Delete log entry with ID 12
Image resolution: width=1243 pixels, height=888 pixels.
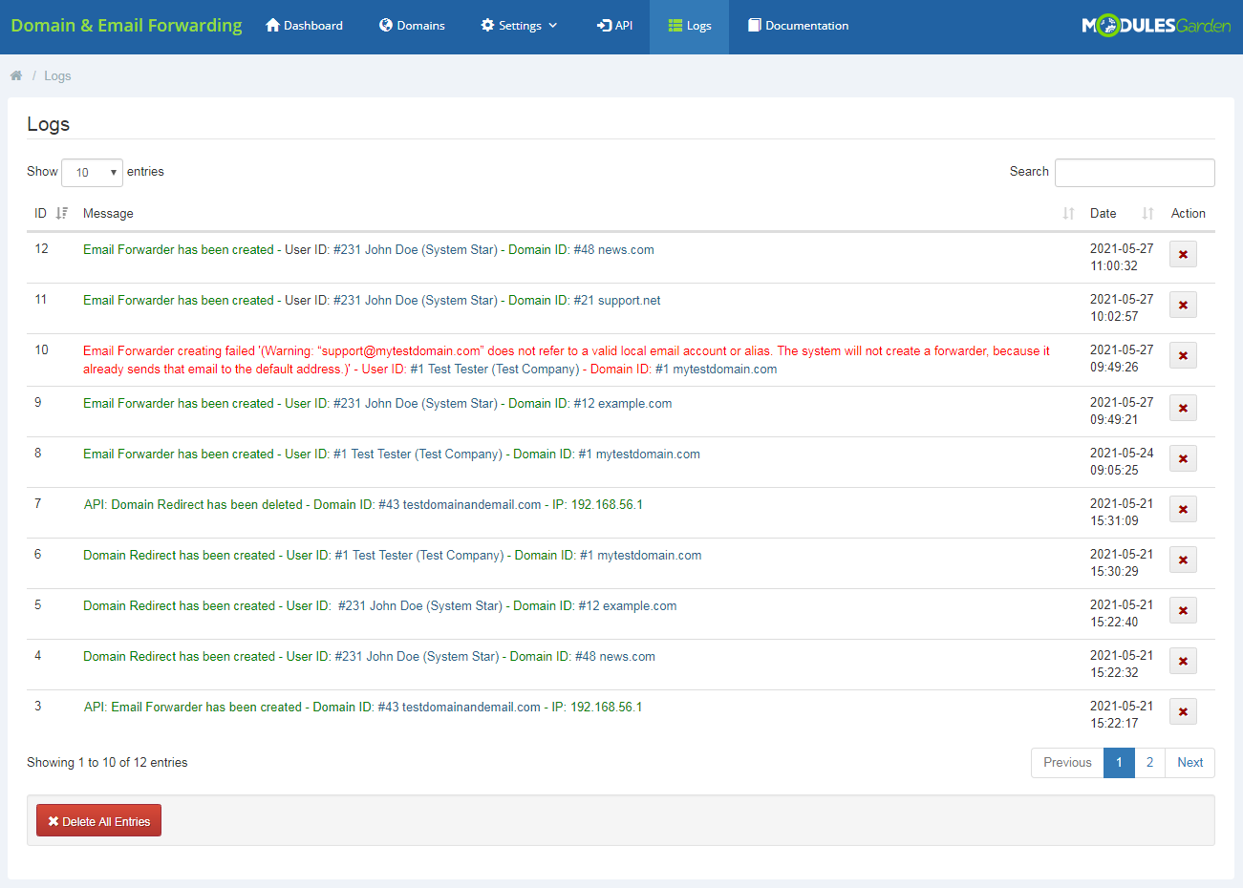point(1183,255)
